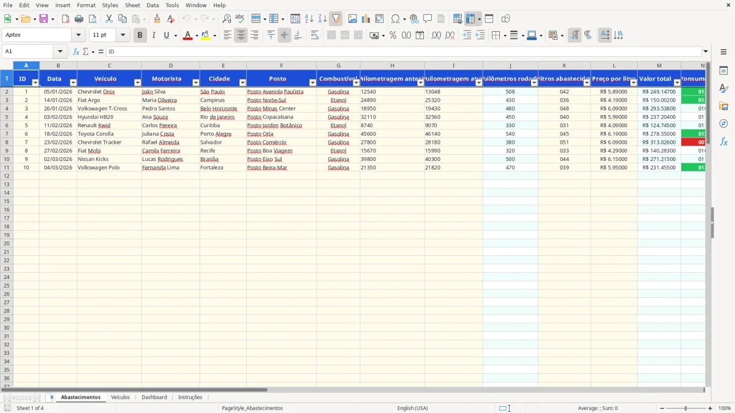Click the zoom out minus button
The image size is (735, 413).
[x=662, y=408]
